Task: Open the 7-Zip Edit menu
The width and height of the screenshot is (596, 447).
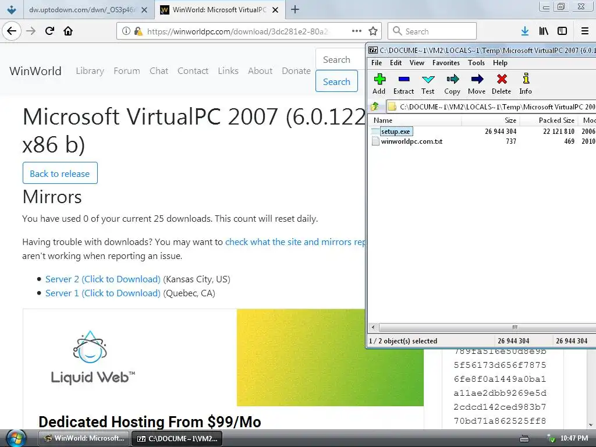Action: [x=396, y=63]
